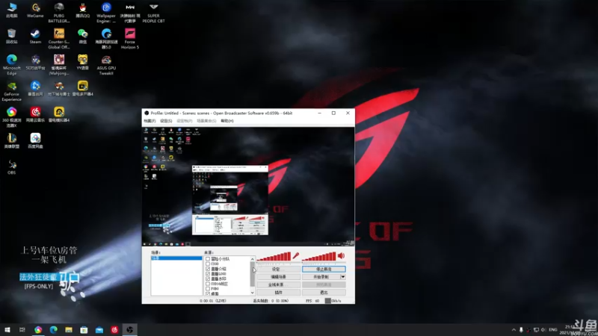The height and width of the screenshot is (336, 598).
Task: Open the Mail app on taskbar
Action: point(99,330)
